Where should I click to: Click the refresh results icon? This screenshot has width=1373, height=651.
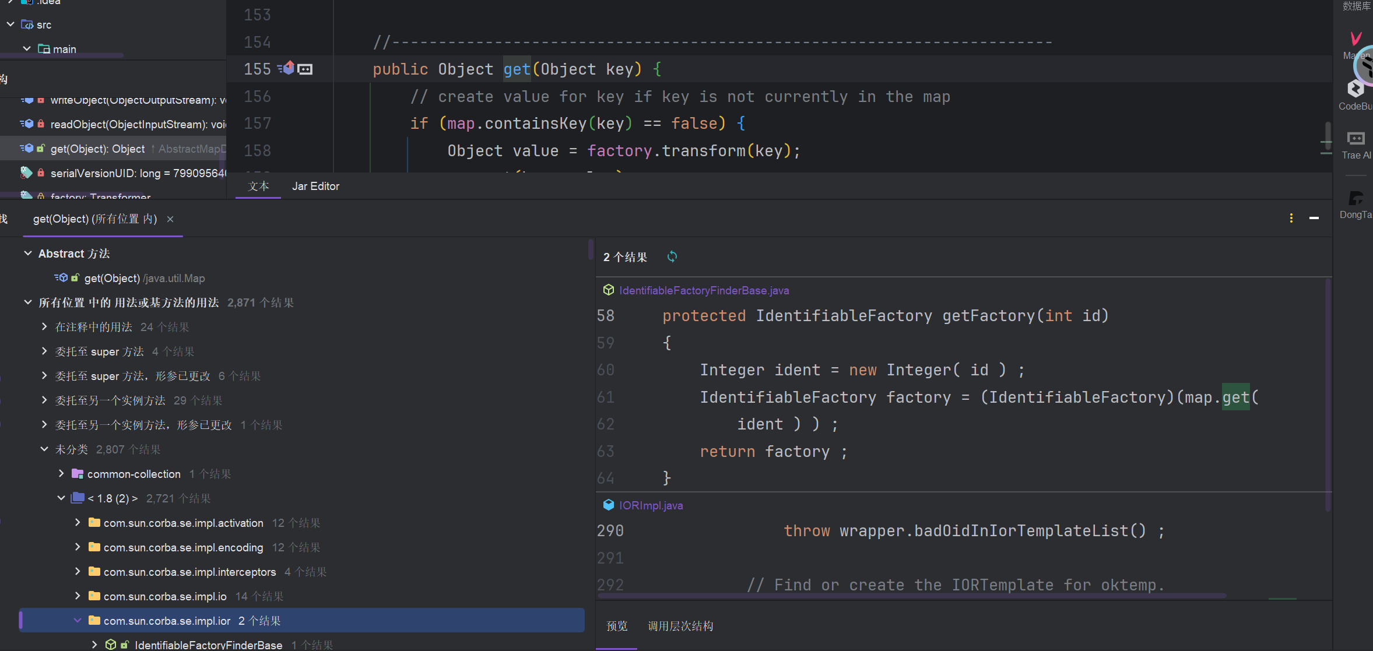tap(672, 256)
